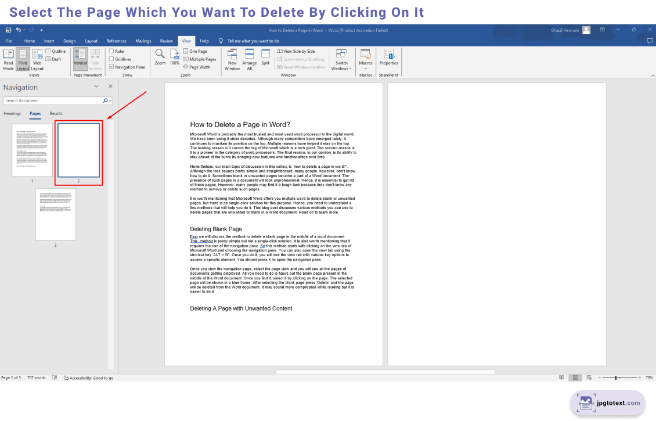Click Accessibility: Good to go status
The height and width of the screenshot is (421, 656).
coord(88,378)
